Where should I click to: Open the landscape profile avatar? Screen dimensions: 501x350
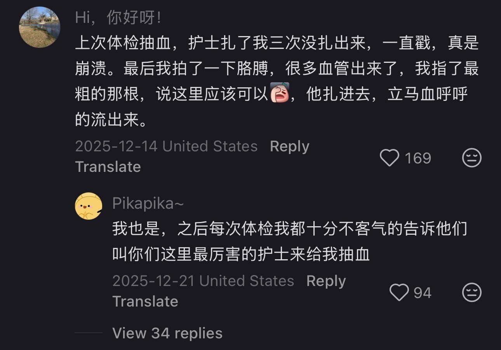(40, 27)
